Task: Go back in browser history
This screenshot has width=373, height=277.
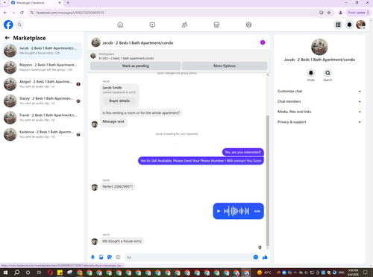Action: point(5,13)
